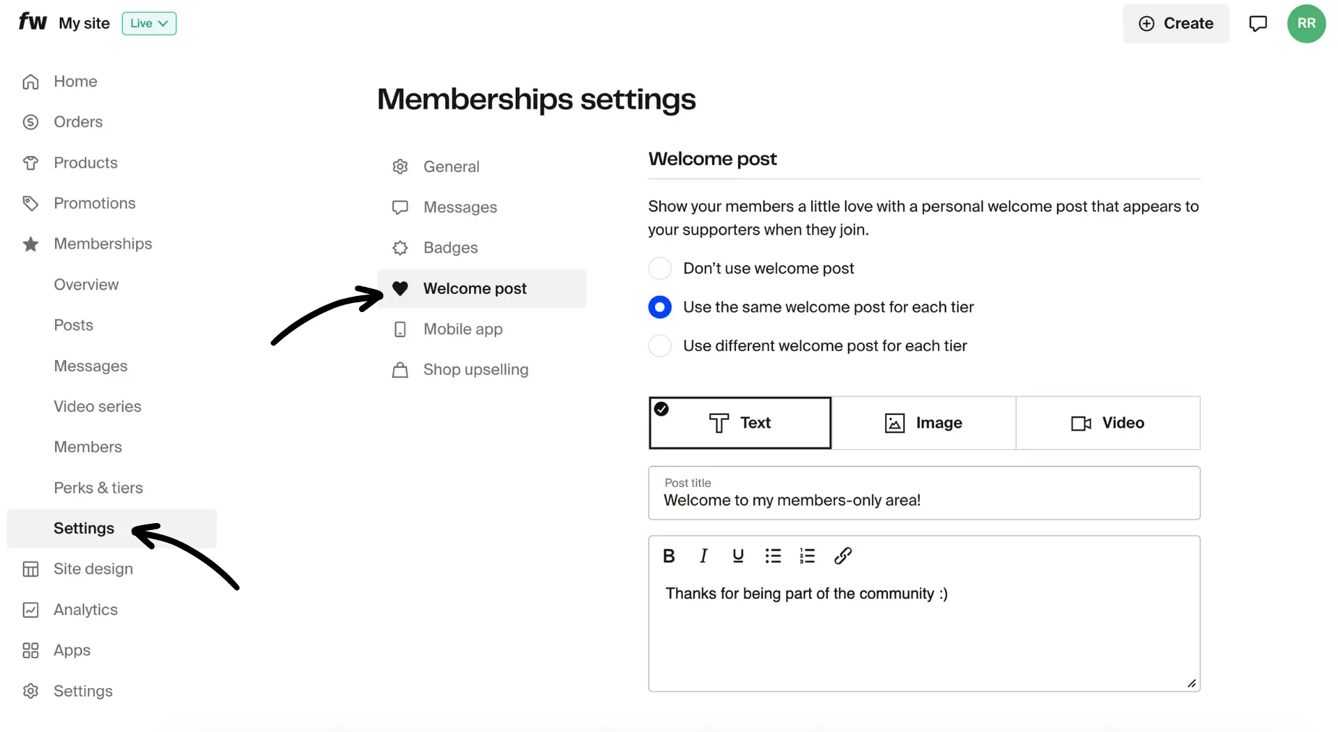Select "Use the same welcome post for each tier"
The height and width of the screenshot is (732, 1338).
click(659, 306)
